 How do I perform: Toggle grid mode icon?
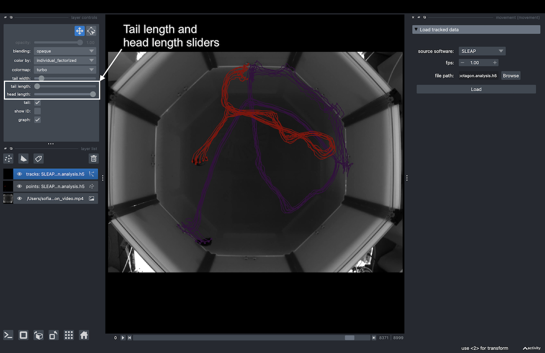click(x=68, y=335)
